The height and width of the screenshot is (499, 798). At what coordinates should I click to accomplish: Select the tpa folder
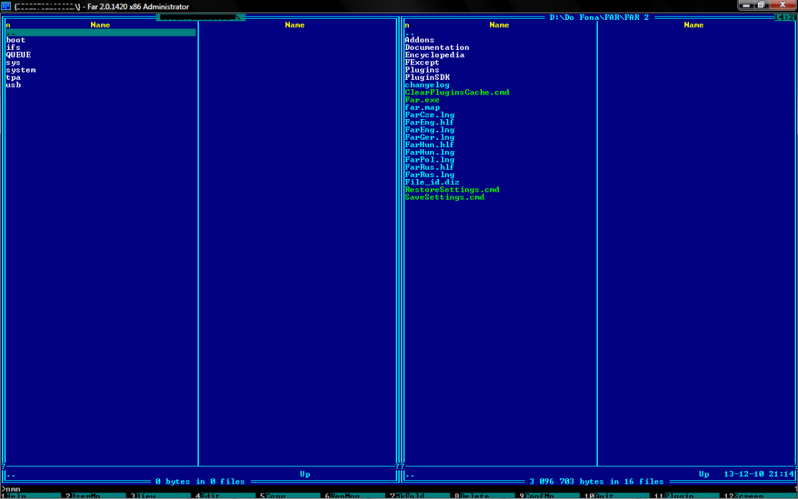(13, 77)
